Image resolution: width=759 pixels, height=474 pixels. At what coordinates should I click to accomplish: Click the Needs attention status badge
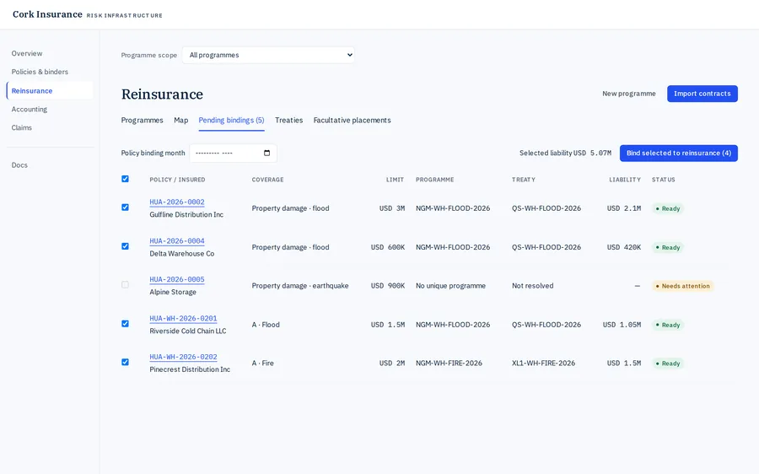pyautogui.click(x=682, y=286)
